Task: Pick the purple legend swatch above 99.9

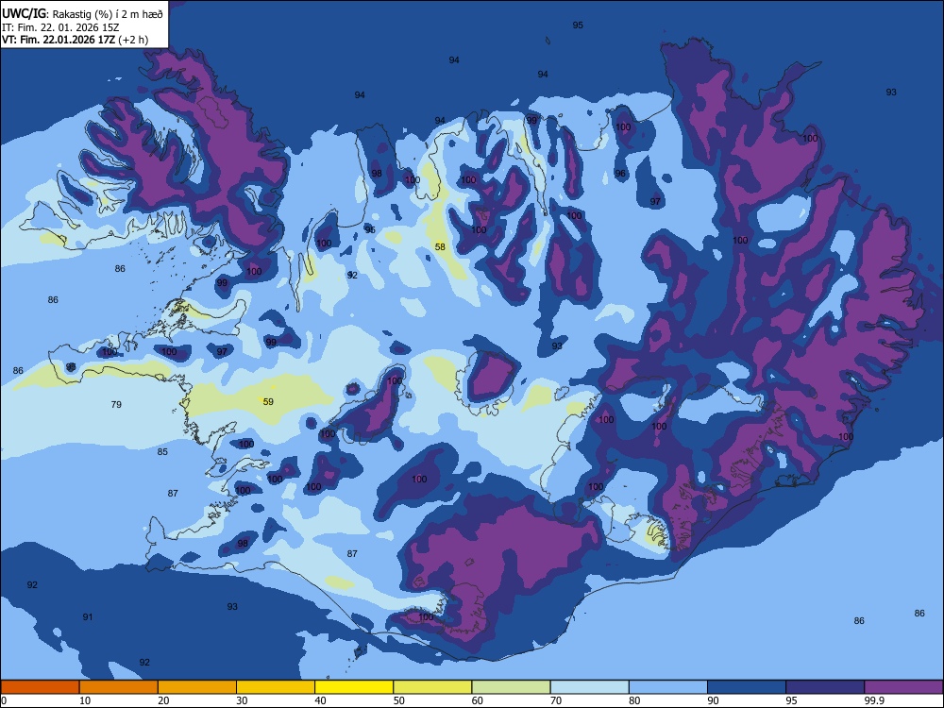Action: pyautogui.click(x=903, y=687)
